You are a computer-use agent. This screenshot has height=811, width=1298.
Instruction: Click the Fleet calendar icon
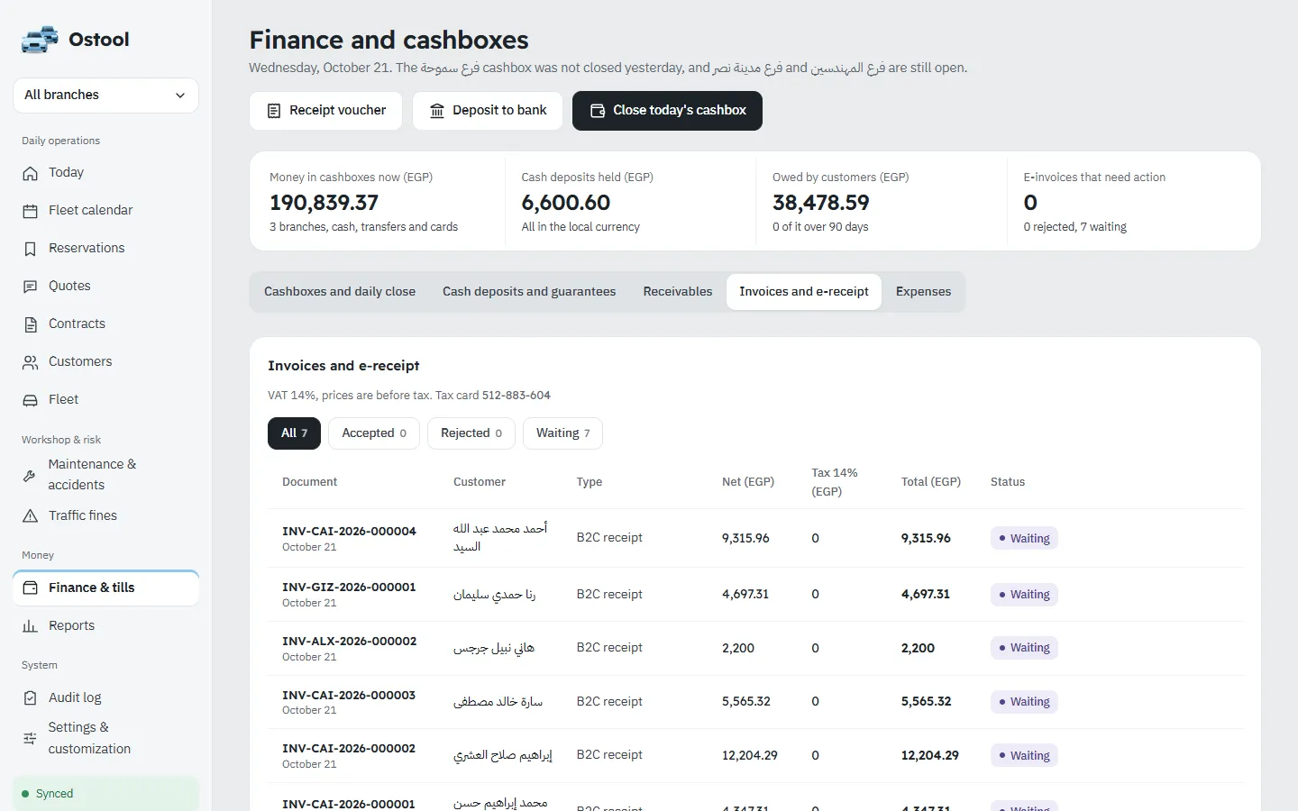(31, 211)
